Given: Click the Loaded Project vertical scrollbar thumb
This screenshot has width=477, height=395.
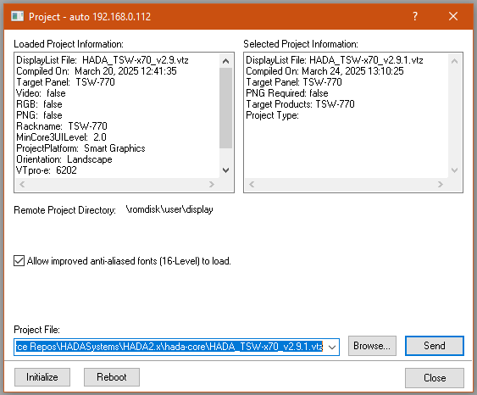Looking at the screenshot, I should click(x=225, y=108).
